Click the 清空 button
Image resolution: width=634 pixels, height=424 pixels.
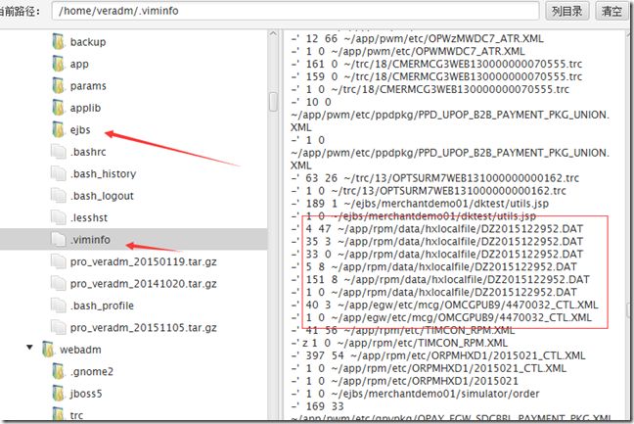(611, 11)
